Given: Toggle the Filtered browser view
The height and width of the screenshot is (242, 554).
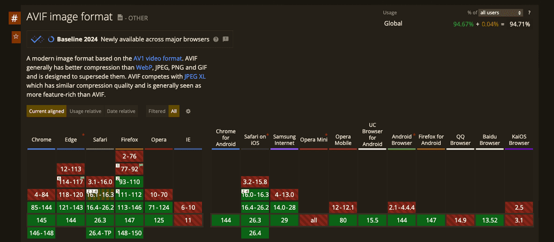Looking at the screenshot, I should 156,111.
